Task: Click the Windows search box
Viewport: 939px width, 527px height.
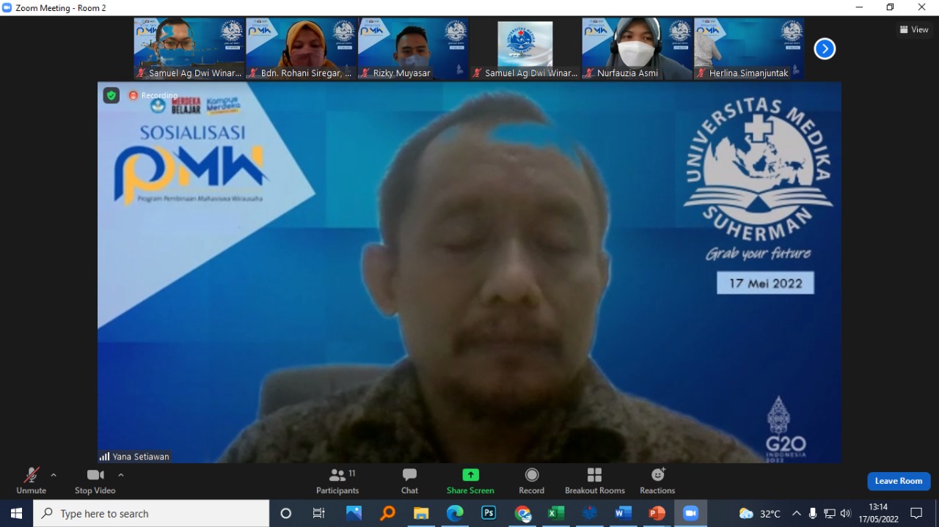Action: click(151, 513)
